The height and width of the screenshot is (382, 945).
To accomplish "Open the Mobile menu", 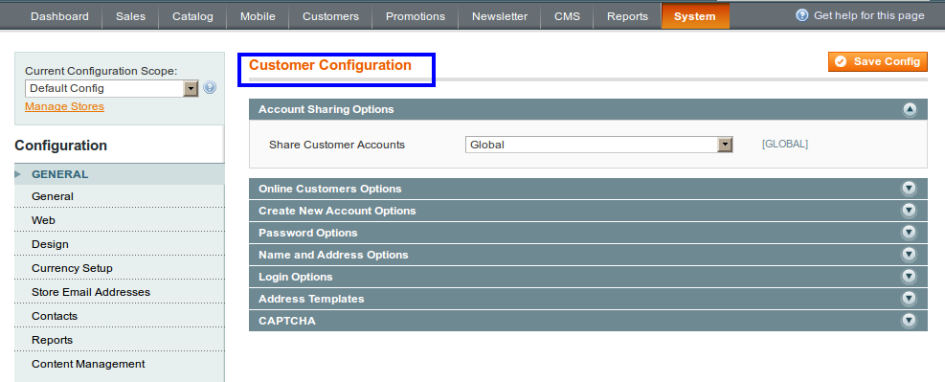I will tap(258, 16).
